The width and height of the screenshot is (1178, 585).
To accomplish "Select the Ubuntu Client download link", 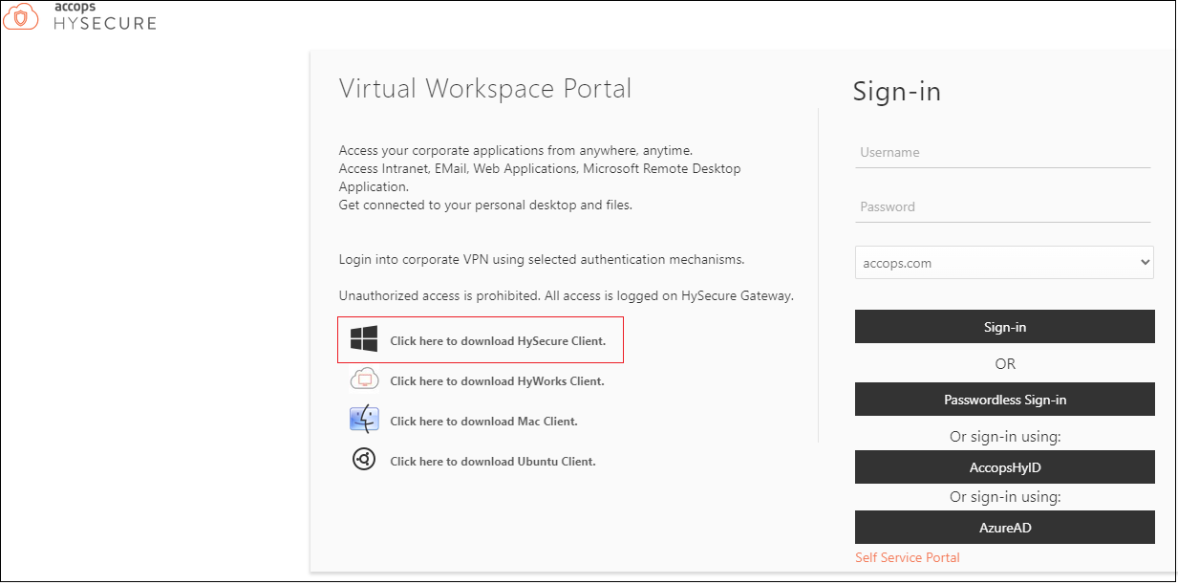I will 492,462.
